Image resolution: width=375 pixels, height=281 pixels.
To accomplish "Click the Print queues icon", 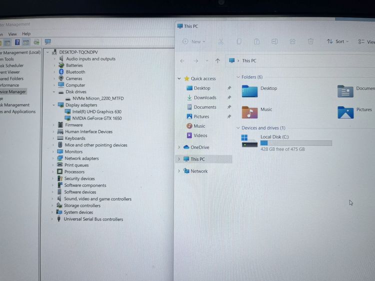I will pos(60,165).
